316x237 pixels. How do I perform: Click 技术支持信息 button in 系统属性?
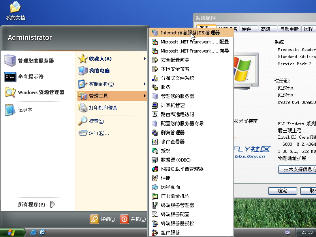pos(297,169)
